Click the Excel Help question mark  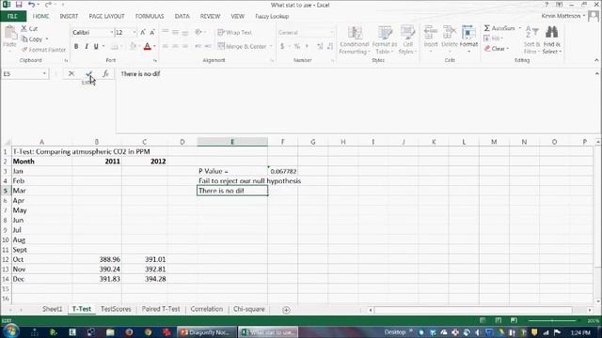tap(547, 5)
